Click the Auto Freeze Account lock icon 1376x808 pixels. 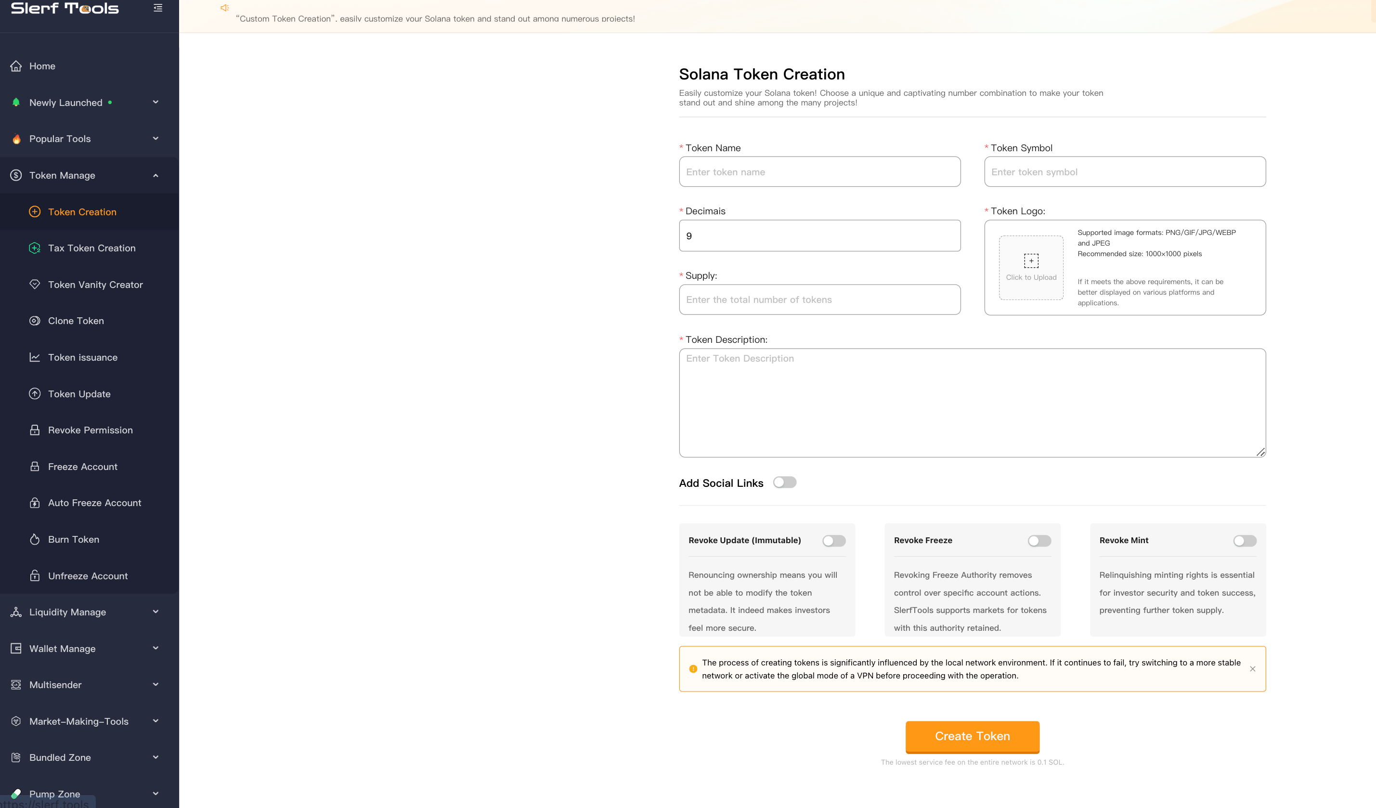[x=34, y=503]
